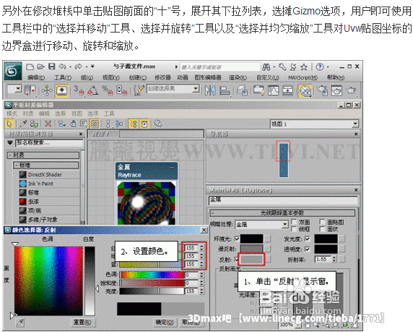Click the Save floppy disk icon
The height and width of the screenshot is (332, 413).
click(52, 67)
